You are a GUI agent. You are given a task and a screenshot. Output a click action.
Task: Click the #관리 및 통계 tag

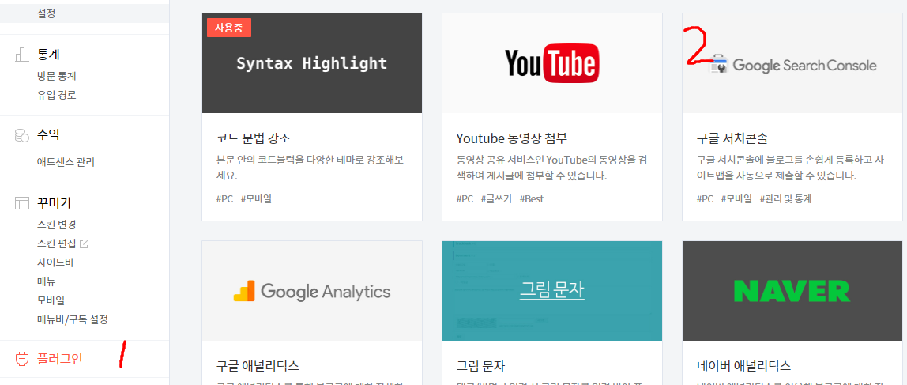click(786, 199)
